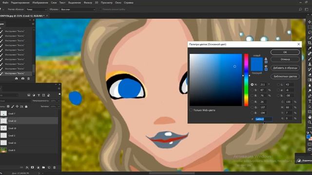This screenshot has width=312, height=175.
Task: Click the hex color input field
Action: tap(263, 119)
